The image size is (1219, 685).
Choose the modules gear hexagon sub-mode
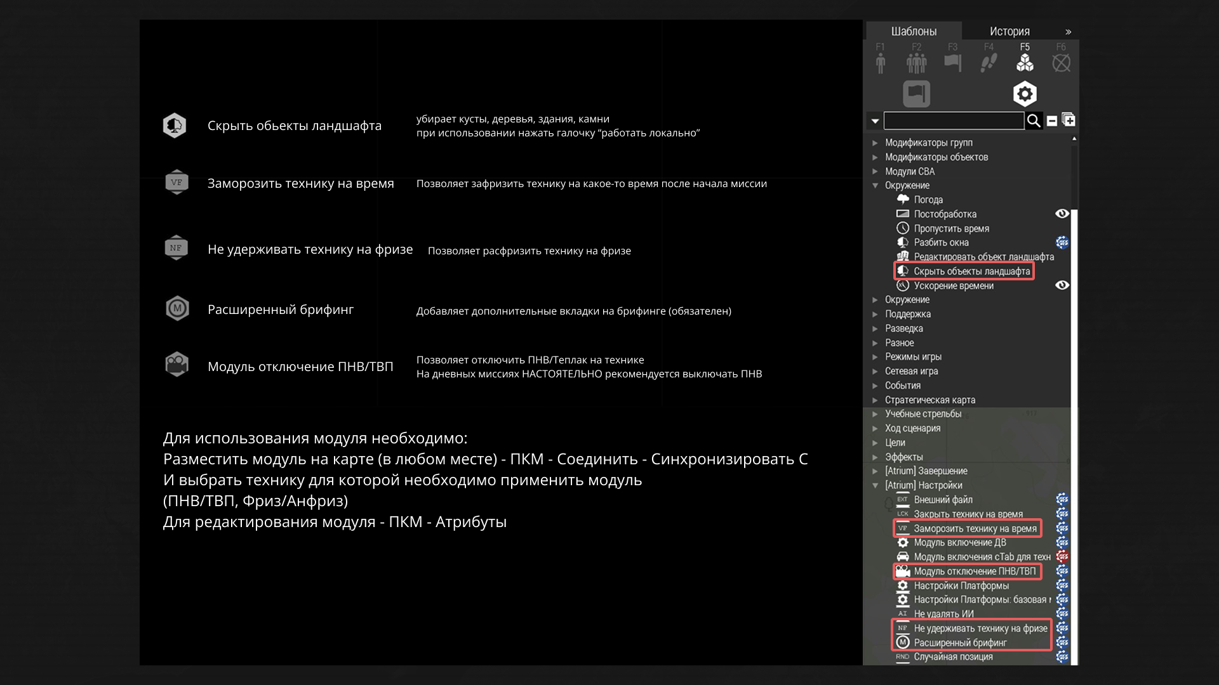(x=1024, y=94)
